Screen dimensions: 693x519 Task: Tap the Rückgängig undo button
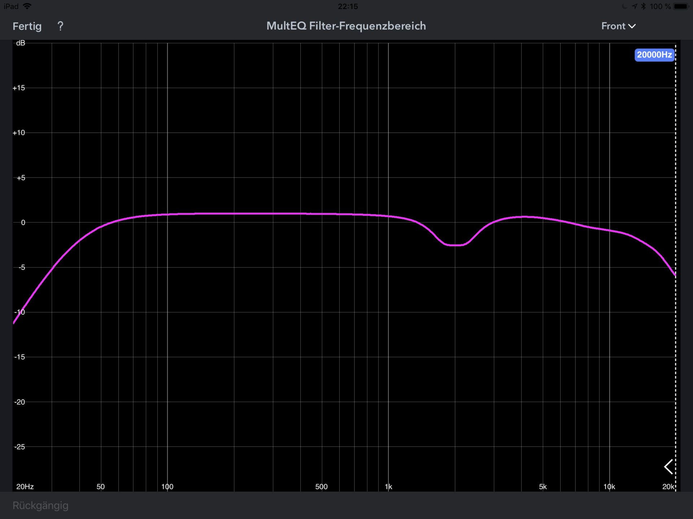click(40, 505)
